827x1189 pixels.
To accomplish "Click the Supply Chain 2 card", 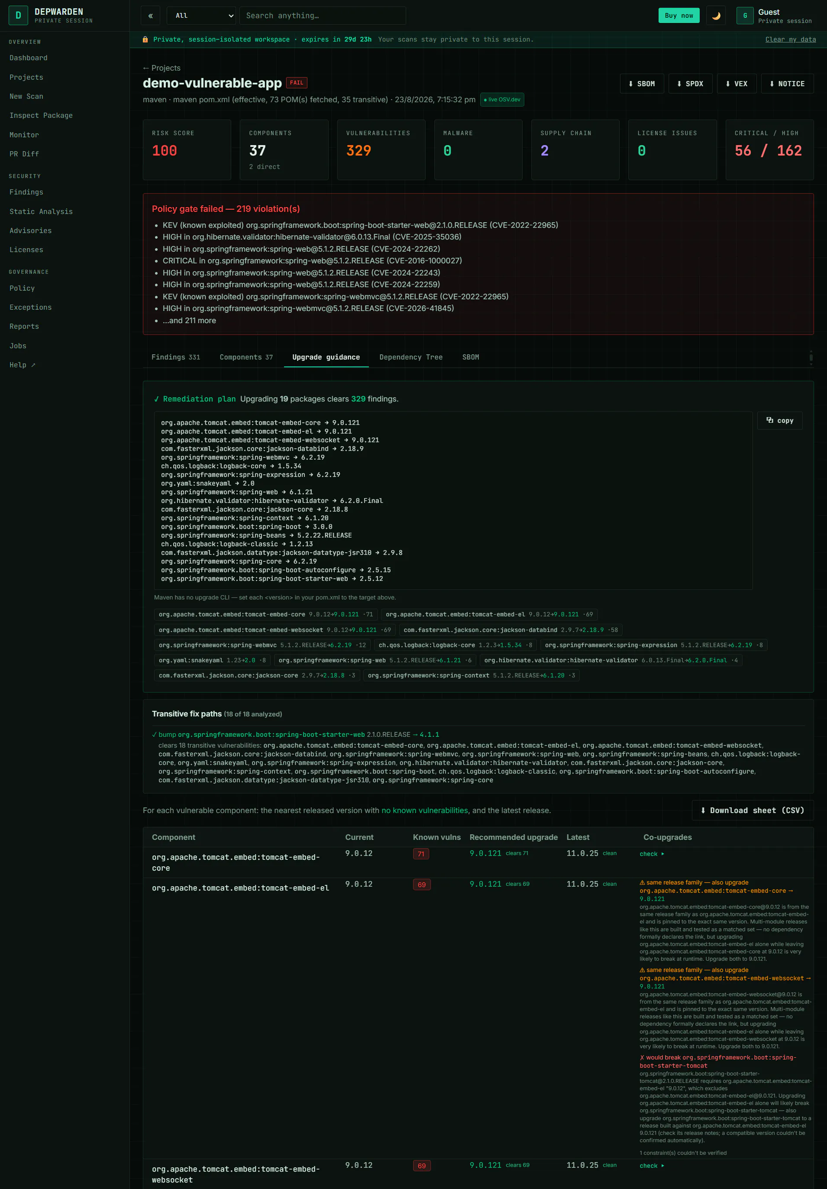I will click(575, 150).
